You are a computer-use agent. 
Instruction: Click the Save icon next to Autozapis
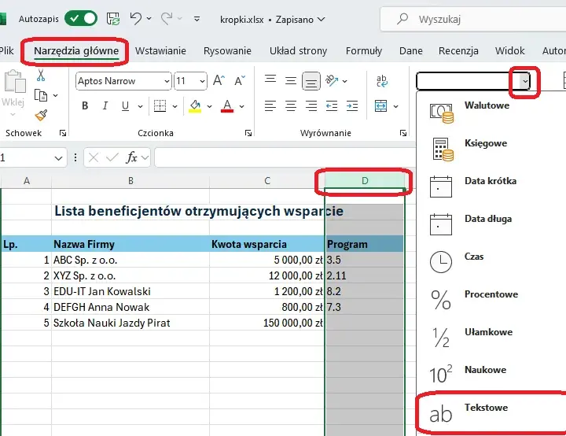pyautogui.click(x=113, y=19)
